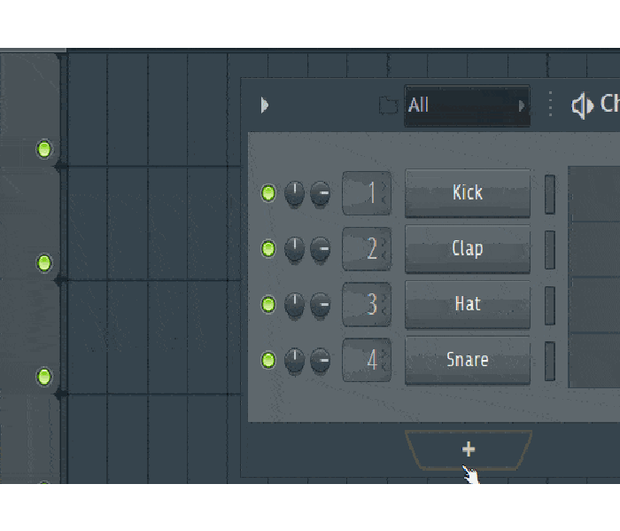Click the Clap channel panning knob
Viewport: 620px width, 531px height.
point(295,249)
